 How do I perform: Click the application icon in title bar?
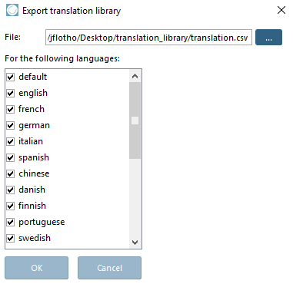[12, 11]
